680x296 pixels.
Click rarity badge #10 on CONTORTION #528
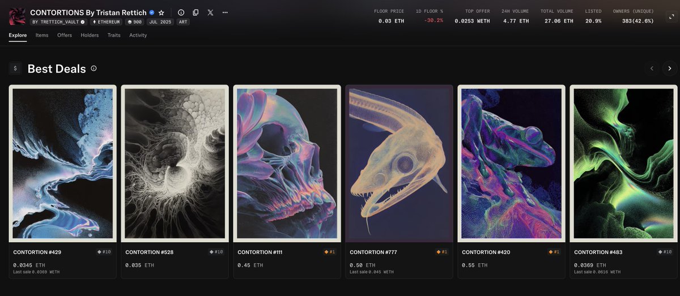click(216, 252)
